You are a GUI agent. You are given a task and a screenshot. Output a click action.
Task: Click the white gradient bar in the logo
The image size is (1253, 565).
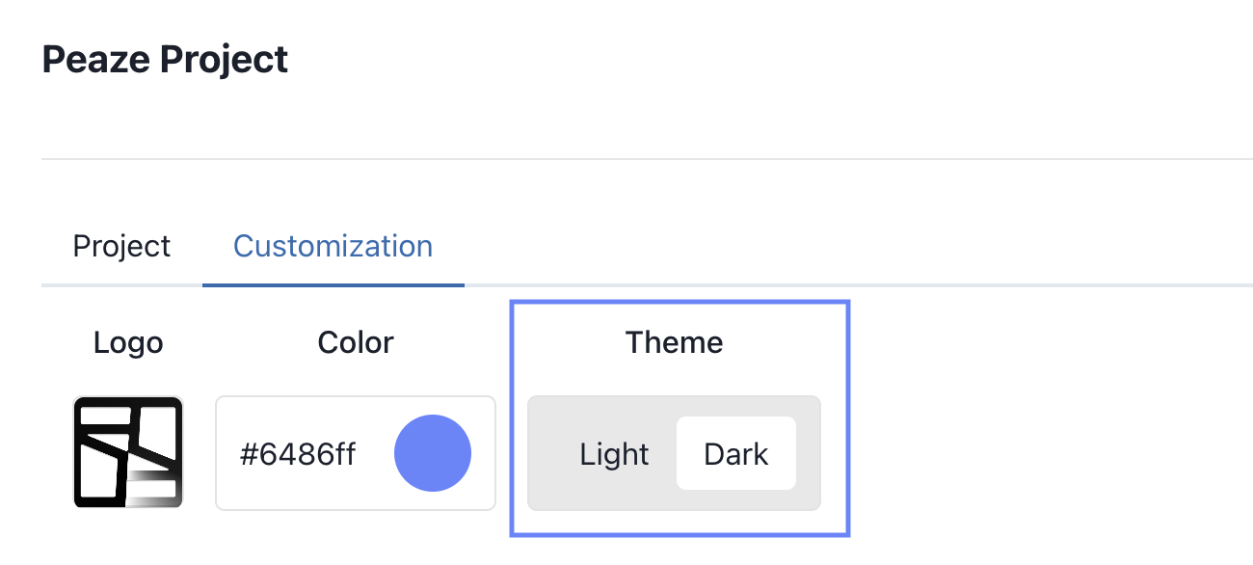[154, 488]
